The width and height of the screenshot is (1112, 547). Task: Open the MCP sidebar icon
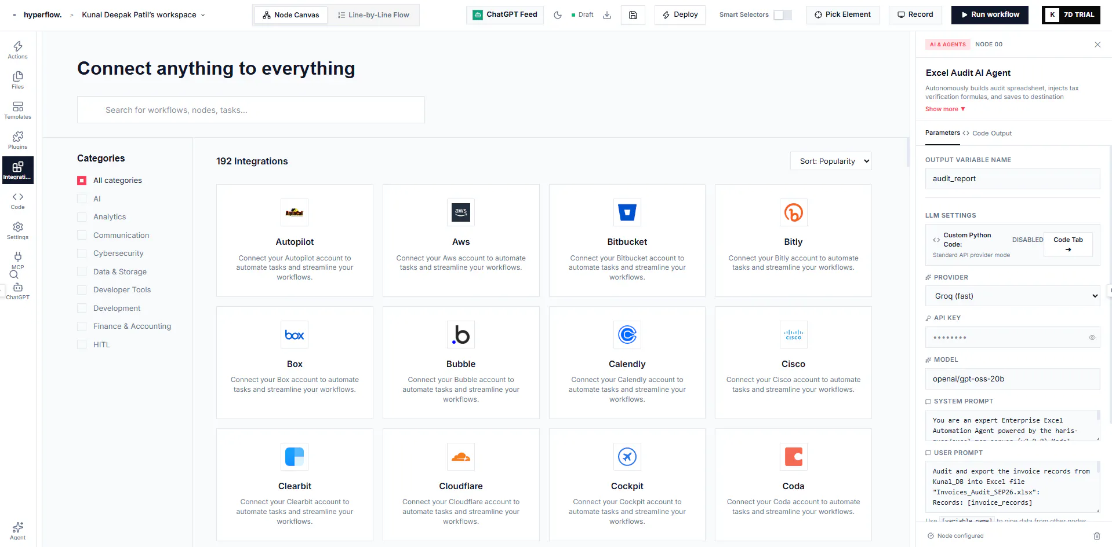[17, 260]
